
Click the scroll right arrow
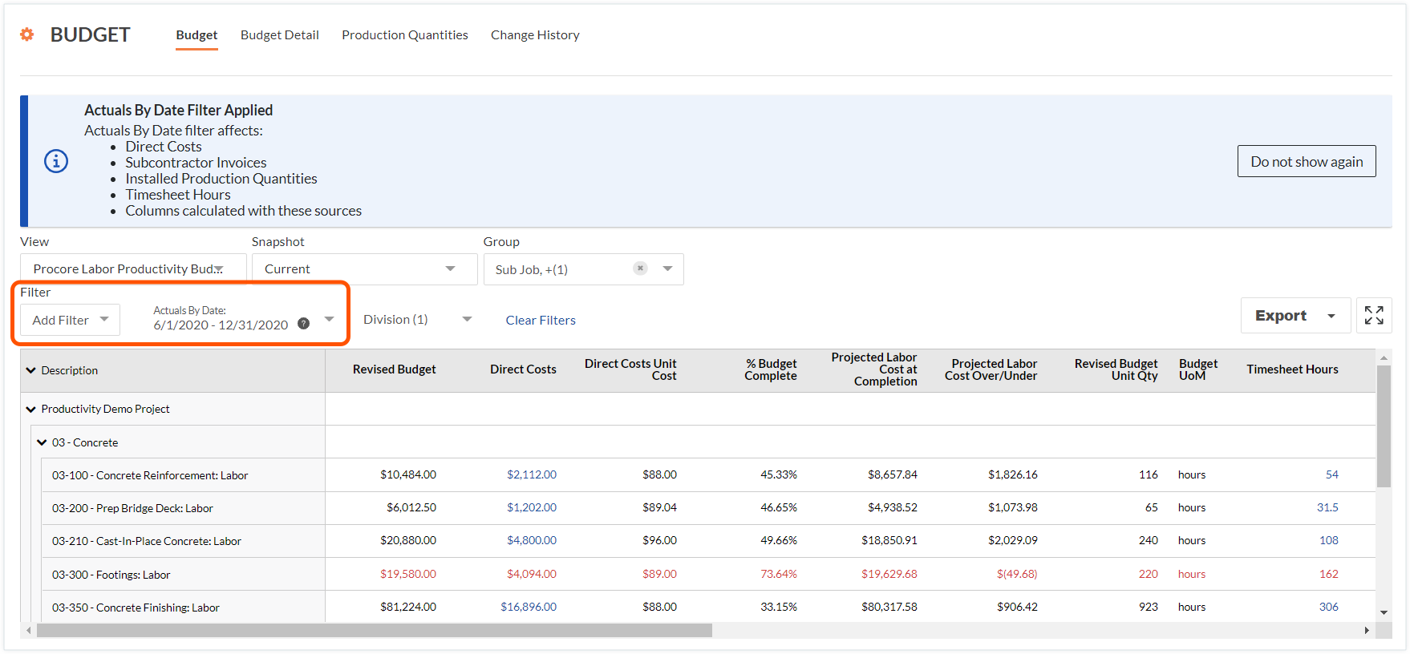1367,631
